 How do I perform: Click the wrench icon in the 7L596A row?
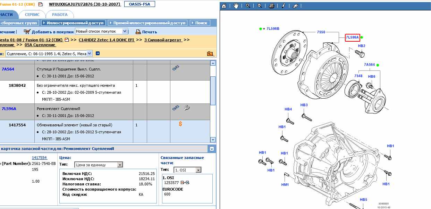click(187, 108)
